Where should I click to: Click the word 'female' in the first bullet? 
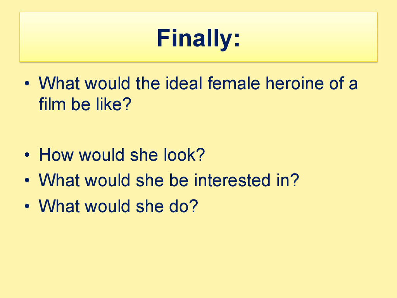coord(234,83)
